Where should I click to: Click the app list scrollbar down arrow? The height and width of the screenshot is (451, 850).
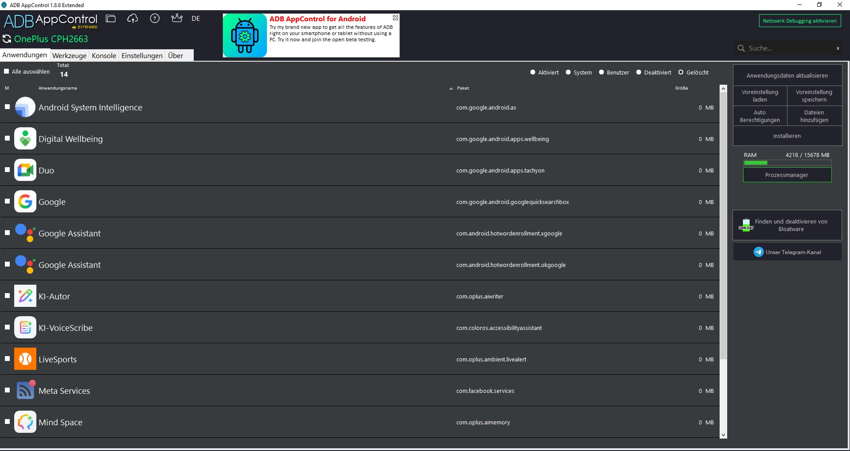pos(723,435)
